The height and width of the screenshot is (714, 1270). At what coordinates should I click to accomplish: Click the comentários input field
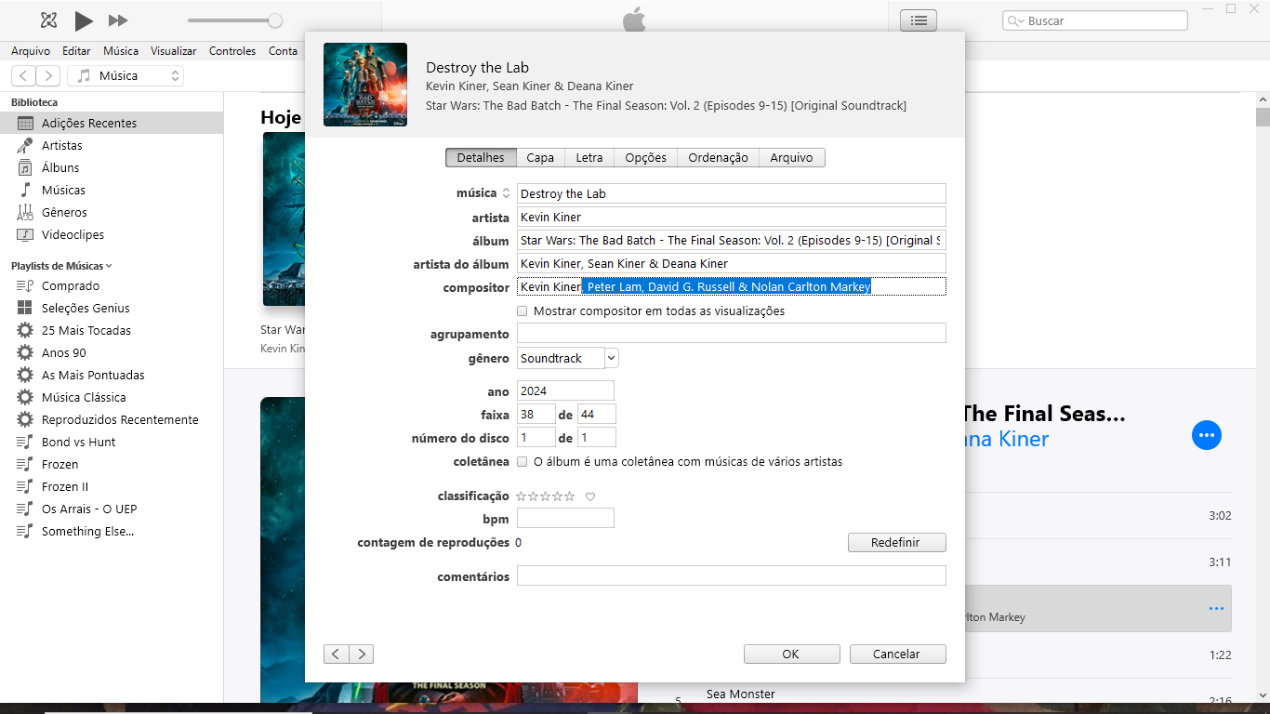point(731,576)
